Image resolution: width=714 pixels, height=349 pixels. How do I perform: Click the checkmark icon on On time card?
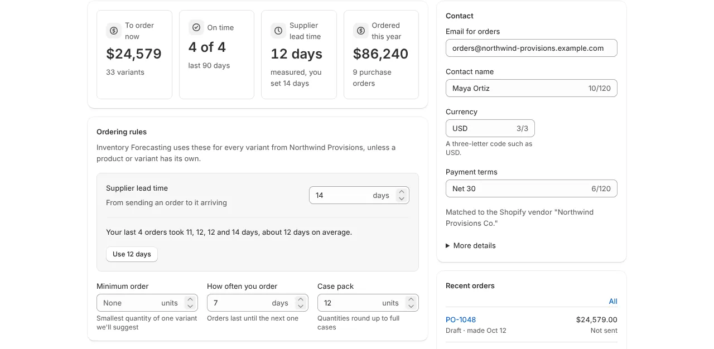pyautogui.click(x=196, y=27)
